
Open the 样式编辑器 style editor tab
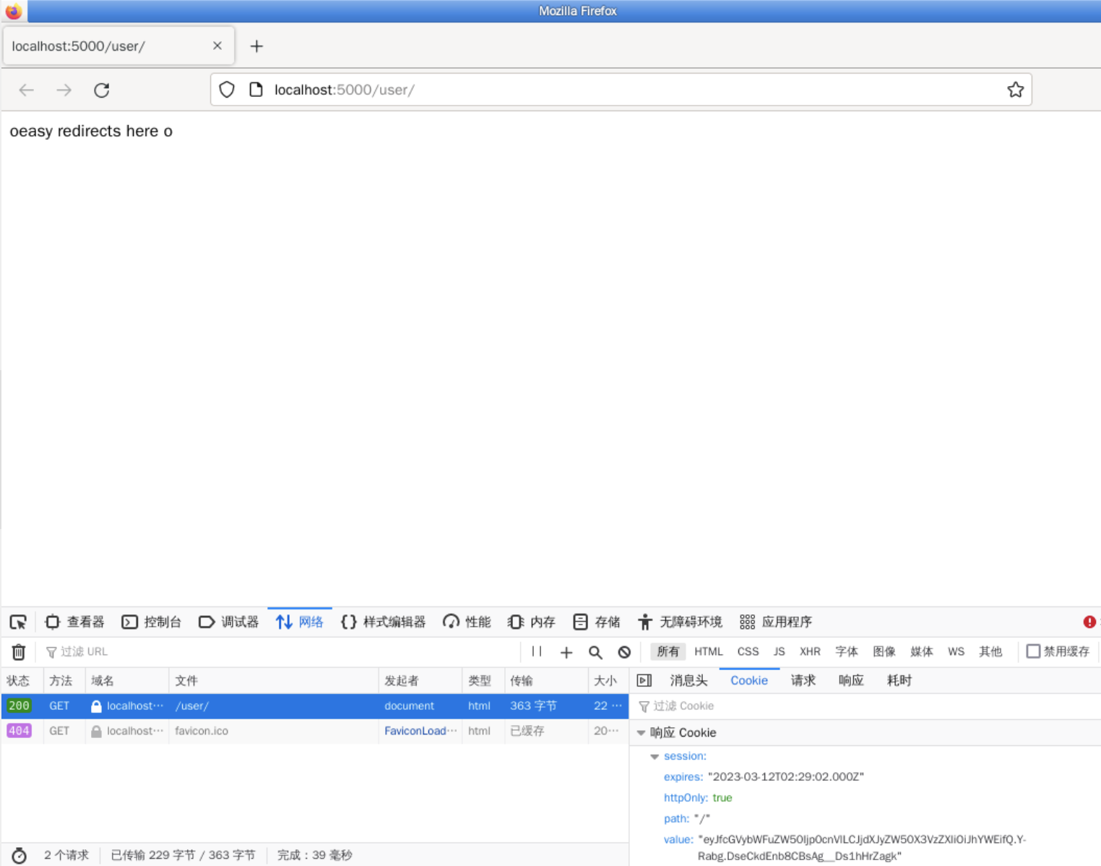tap(384, 622)
